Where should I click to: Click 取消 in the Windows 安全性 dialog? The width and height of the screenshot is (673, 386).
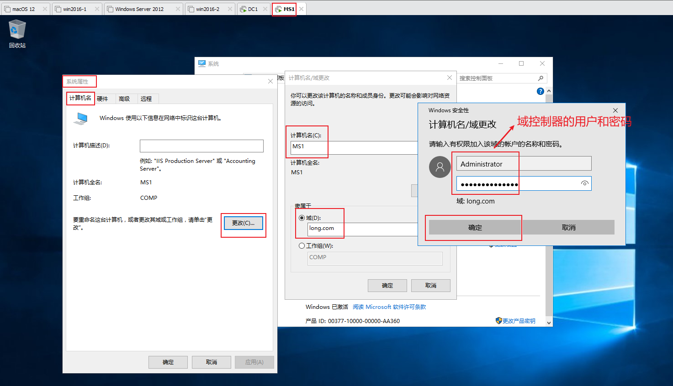(x=568, y=227)
